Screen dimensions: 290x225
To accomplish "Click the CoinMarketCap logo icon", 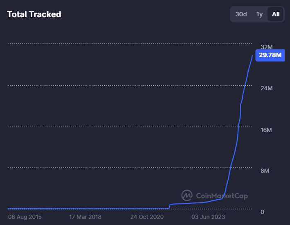I will tap(187, 196).
